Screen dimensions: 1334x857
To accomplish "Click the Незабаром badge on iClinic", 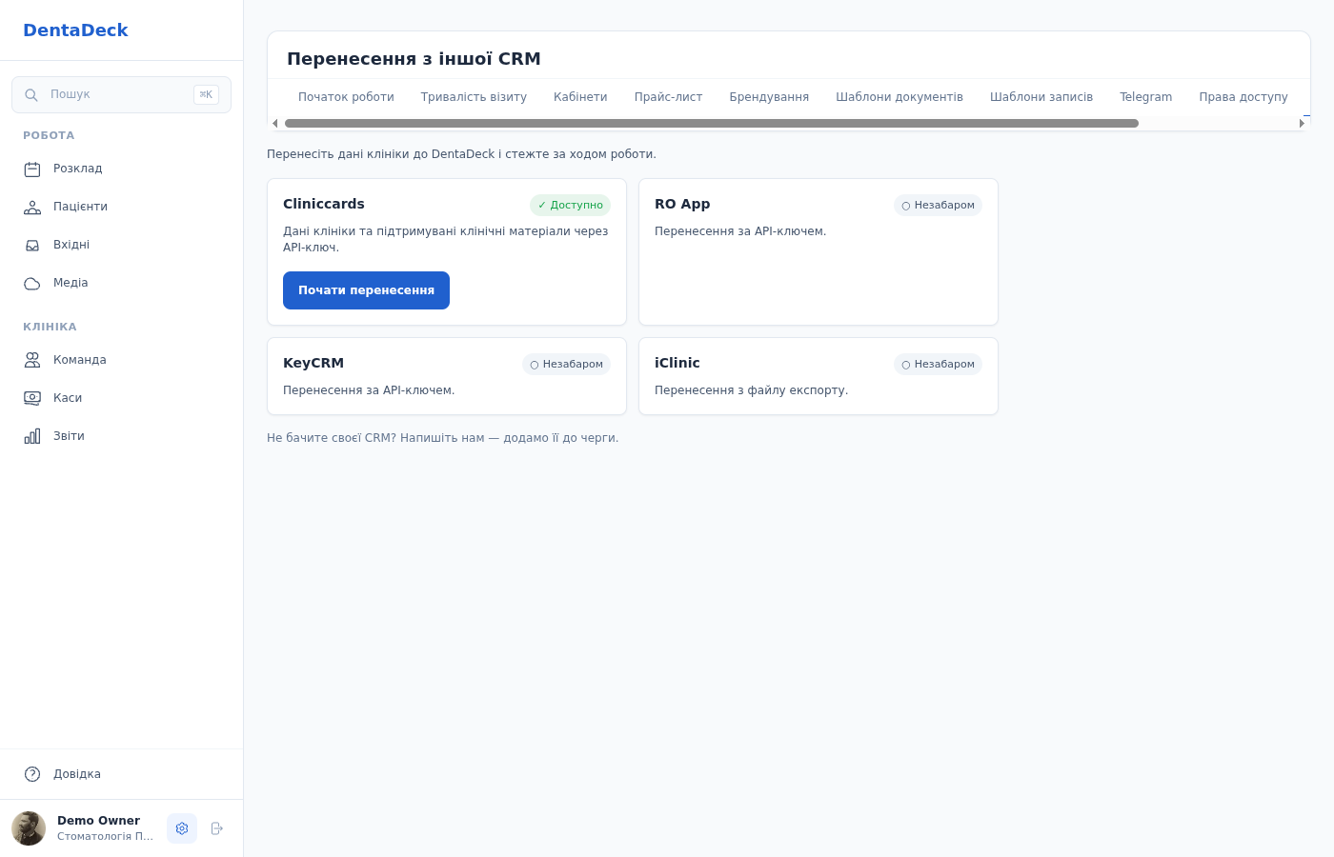I will [x=938, y=364].
